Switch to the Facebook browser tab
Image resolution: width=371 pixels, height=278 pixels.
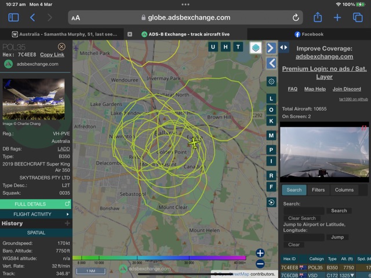click(x=310, y=34)
